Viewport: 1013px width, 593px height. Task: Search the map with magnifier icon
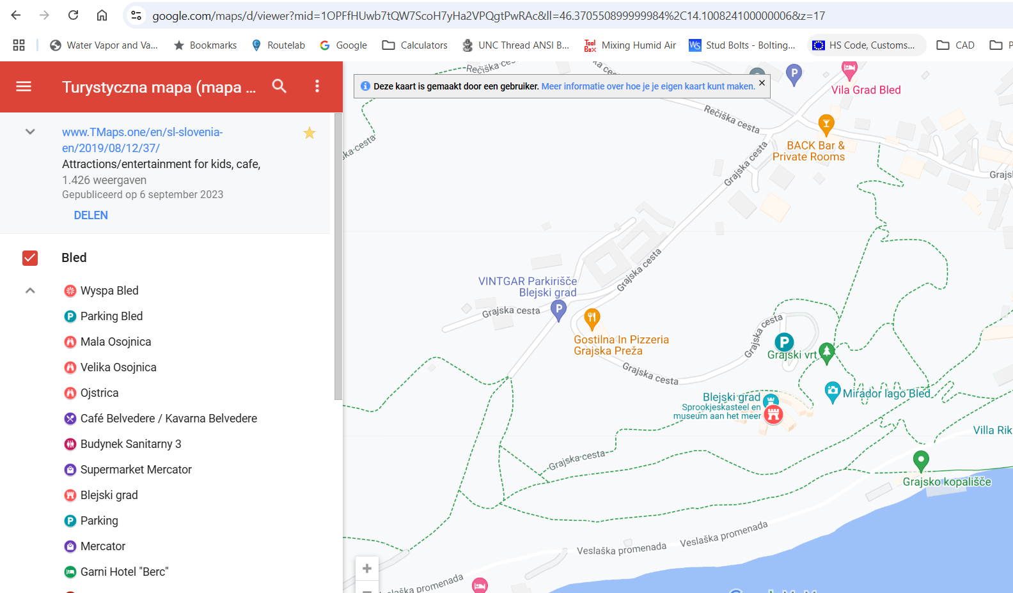[x=279, y=86]
